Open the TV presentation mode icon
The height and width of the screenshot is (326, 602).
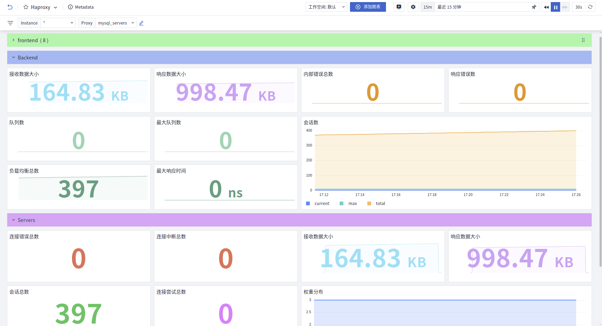pyautogui.click(x=399, y=7)
